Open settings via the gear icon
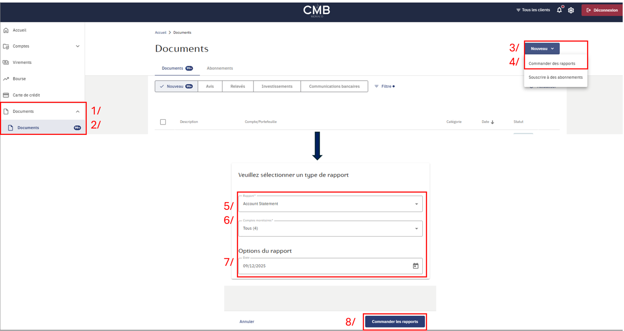 click(571, 10)
